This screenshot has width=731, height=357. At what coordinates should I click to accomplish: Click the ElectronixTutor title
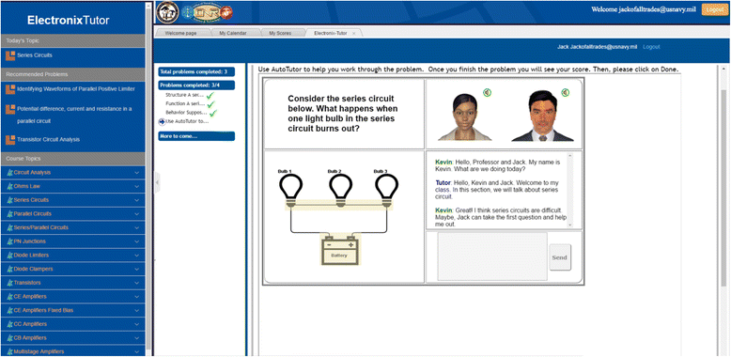point(68,20)
